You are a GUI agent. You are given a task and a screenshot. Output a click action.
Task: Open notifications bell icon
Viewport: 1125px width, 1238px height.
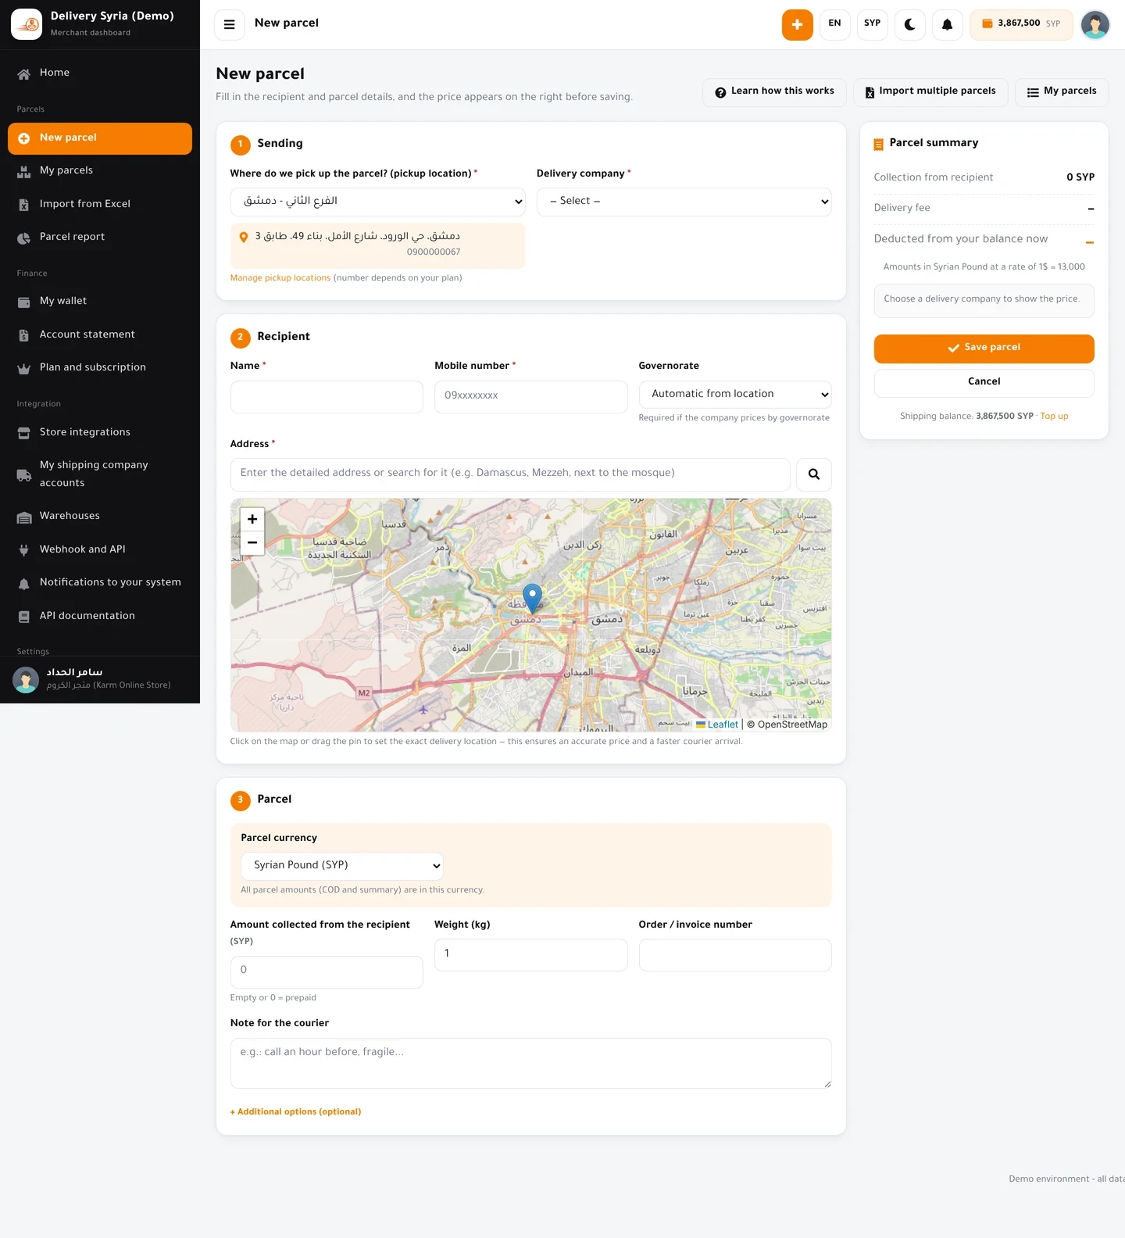[x=947, y=24]
